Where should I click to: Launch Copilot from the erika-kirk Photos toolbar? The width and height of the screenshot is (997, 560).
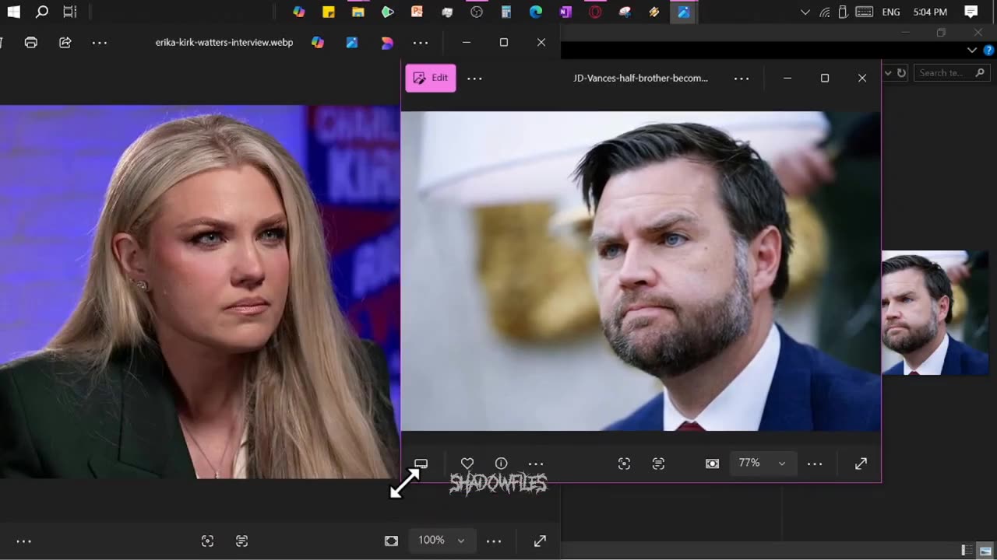(318, 43)
